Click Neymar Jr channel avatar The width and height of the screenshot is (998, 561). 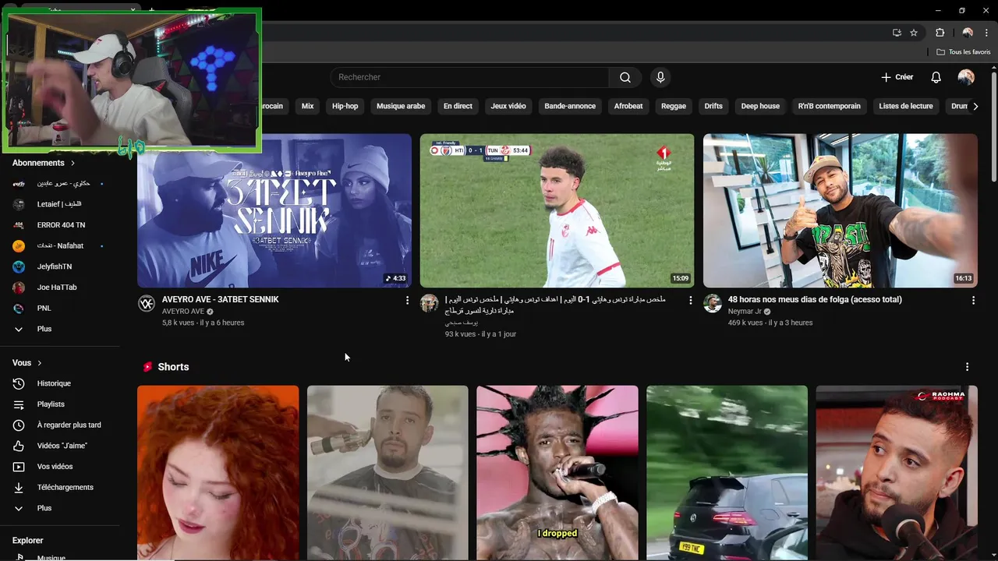[x=713, y=304]
